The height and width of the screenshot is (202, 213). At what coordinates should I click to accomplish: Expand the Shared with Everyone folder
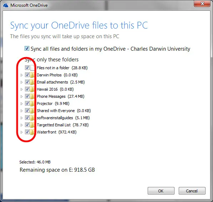pyautogui.click(x=21, y=111)
